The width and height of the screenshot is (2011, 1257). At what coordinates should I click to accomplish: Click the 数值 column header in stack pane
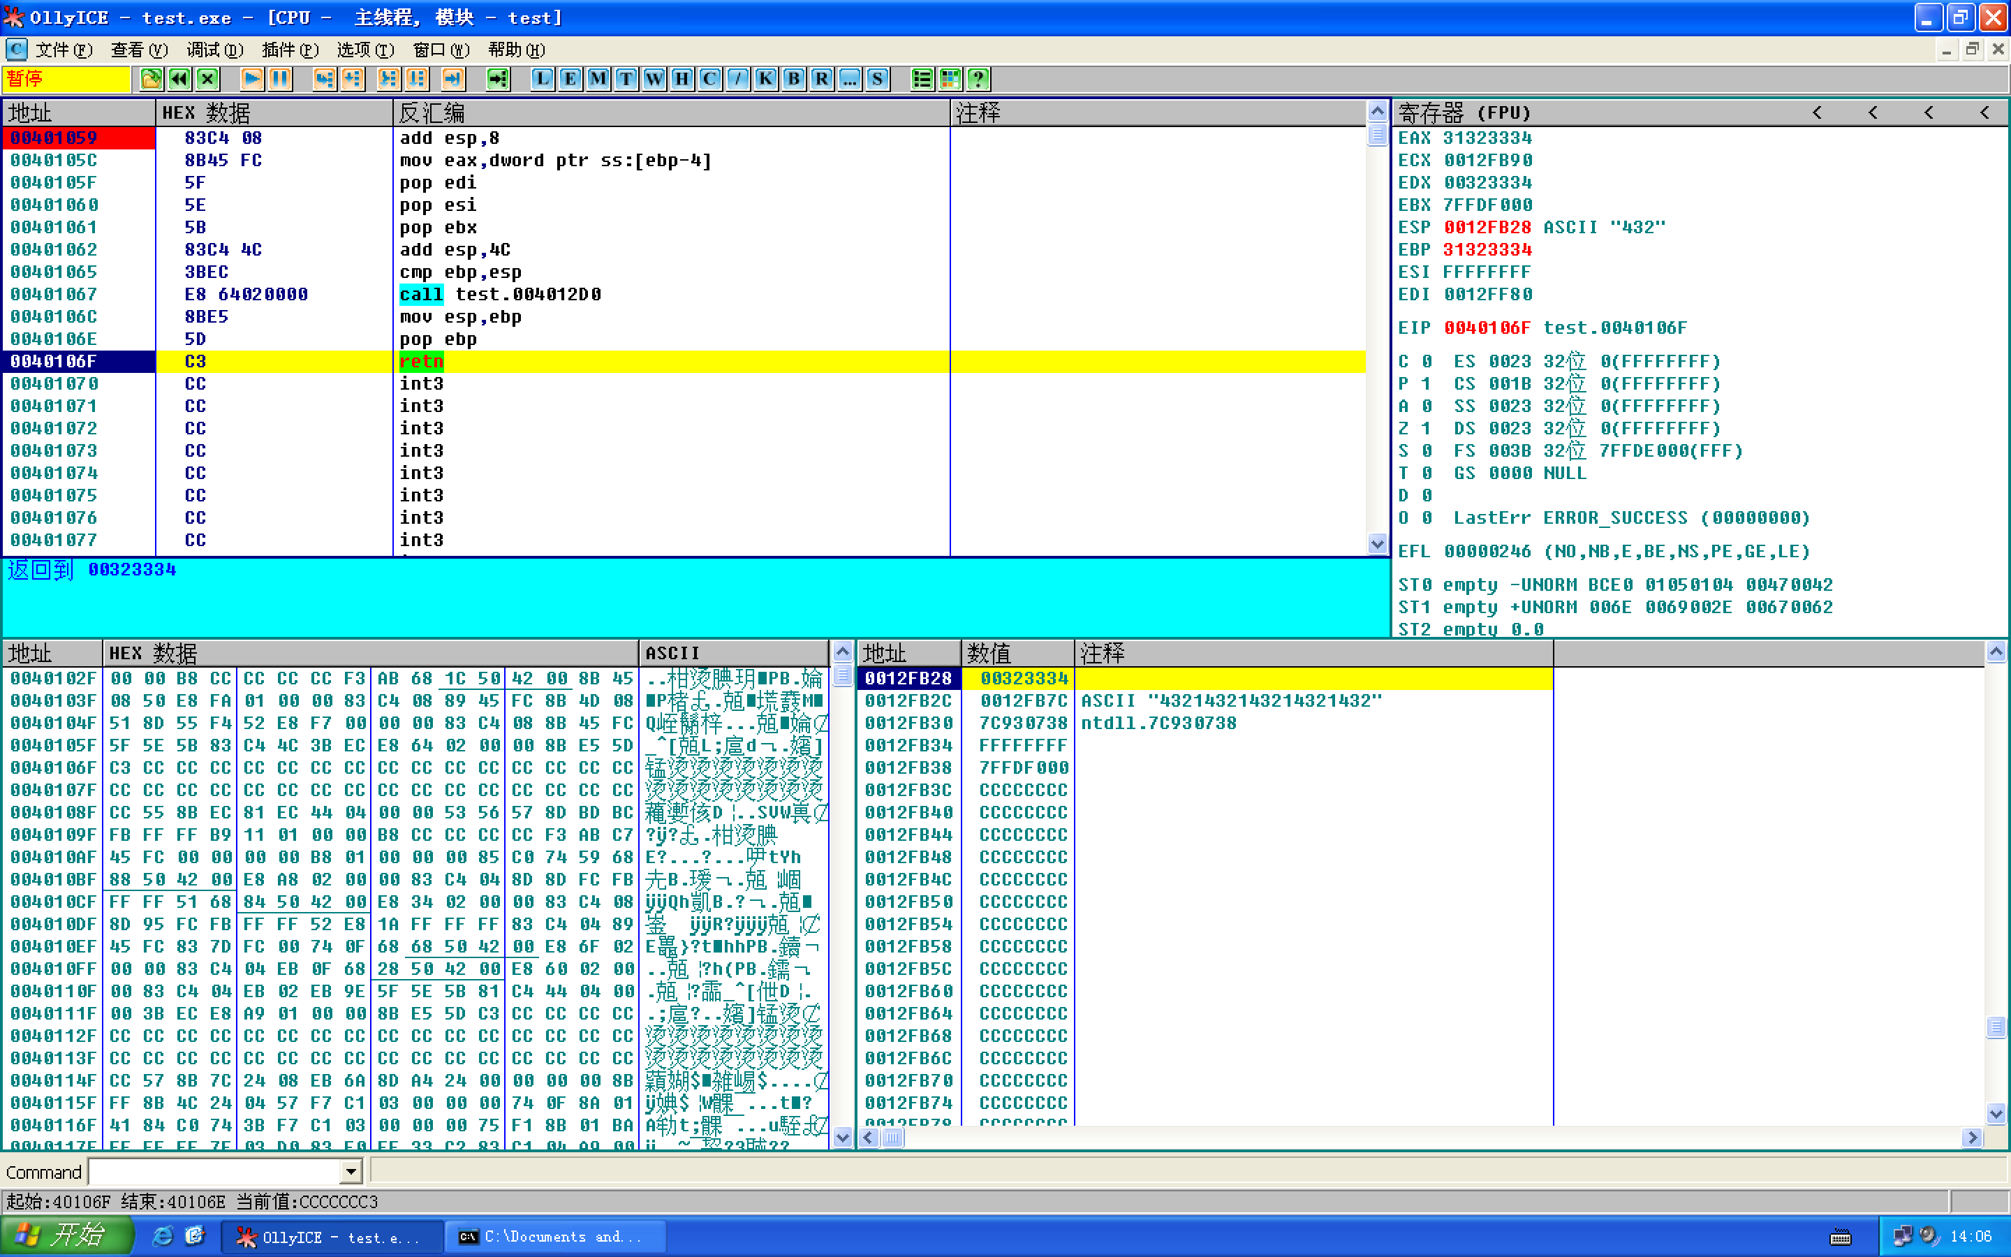(1018, 653)
